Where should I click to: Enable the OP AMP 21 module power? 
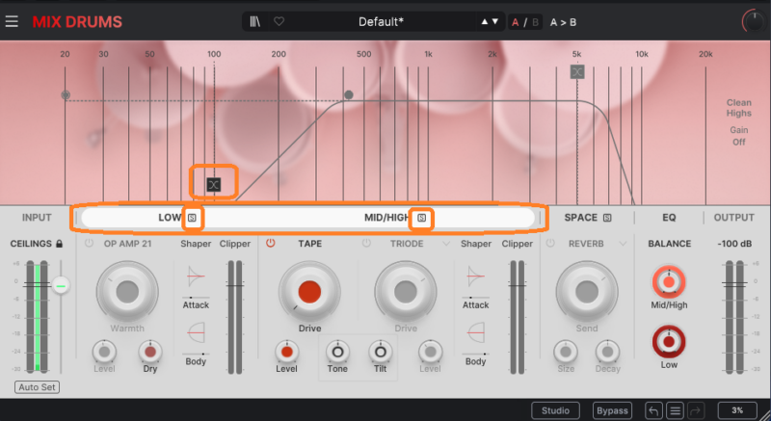(x=90, y=244)
